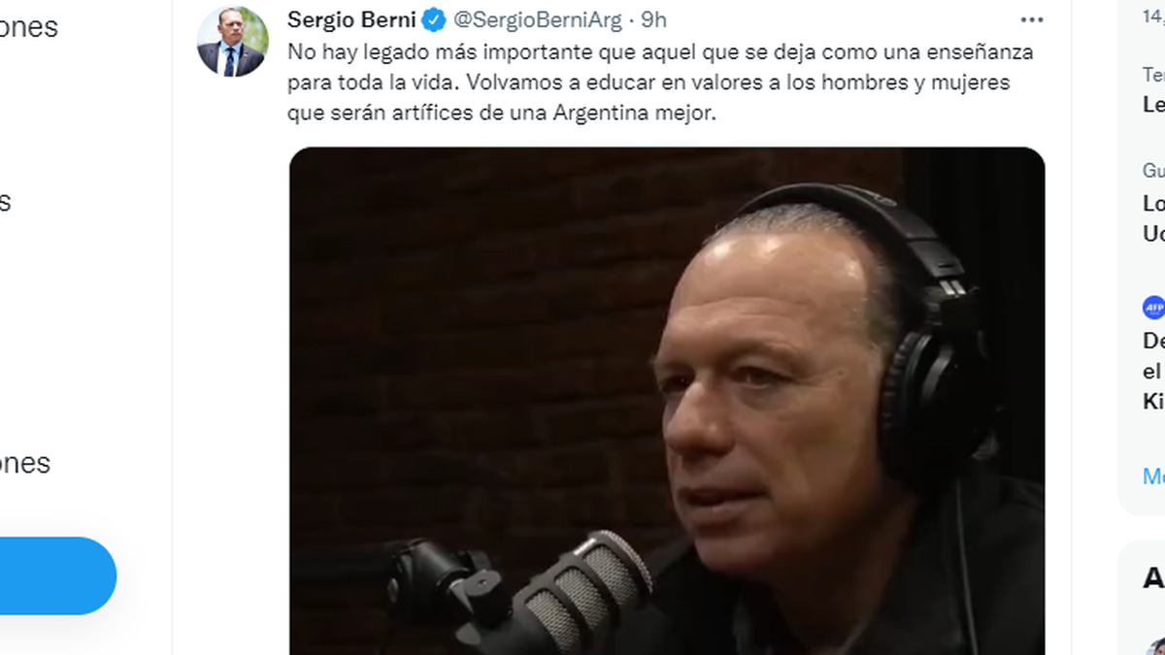This screenshot has height=655, width=1165.
Task: Click the blue verified badge beside Sergio Berni
Action: (433, 19)
